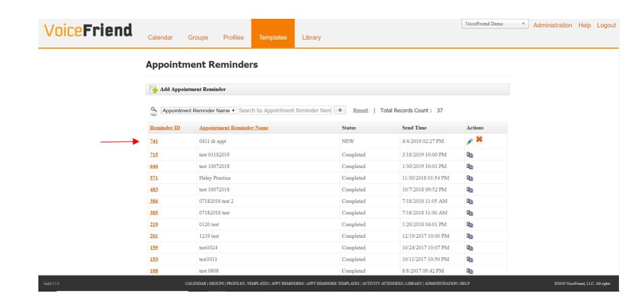Viewport: 633px width, 307px height.
Task: Click the edit pencil icon for reminder 741
Action: click(470, 142)
